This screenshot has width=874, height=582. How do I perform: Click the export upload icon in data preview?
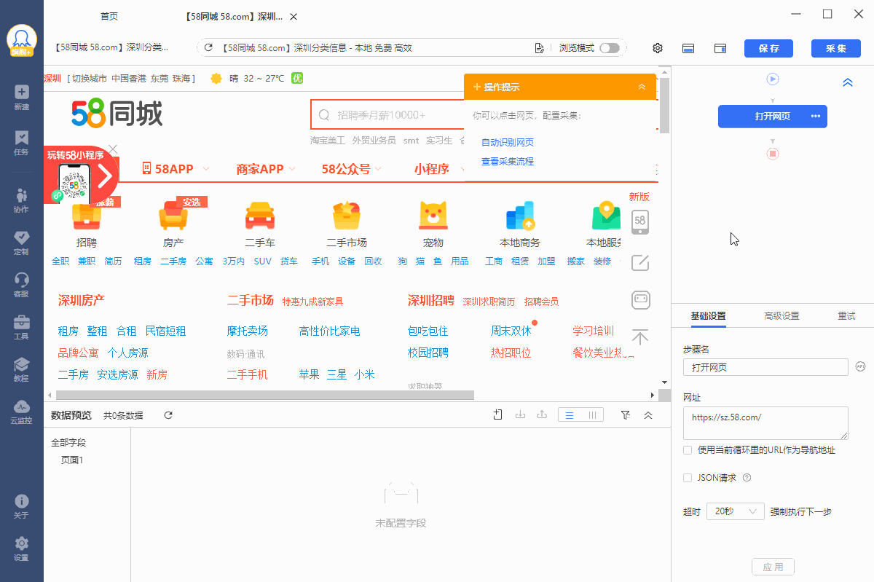coord(542,414)
